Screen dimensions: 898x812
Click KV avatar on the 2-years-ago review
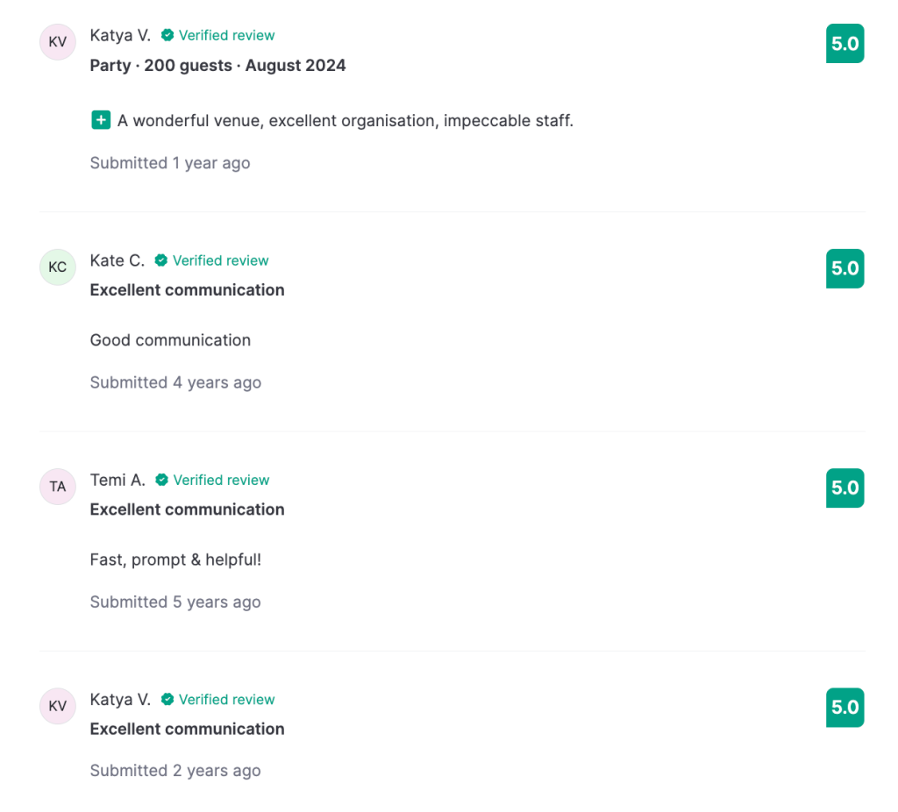58,706
